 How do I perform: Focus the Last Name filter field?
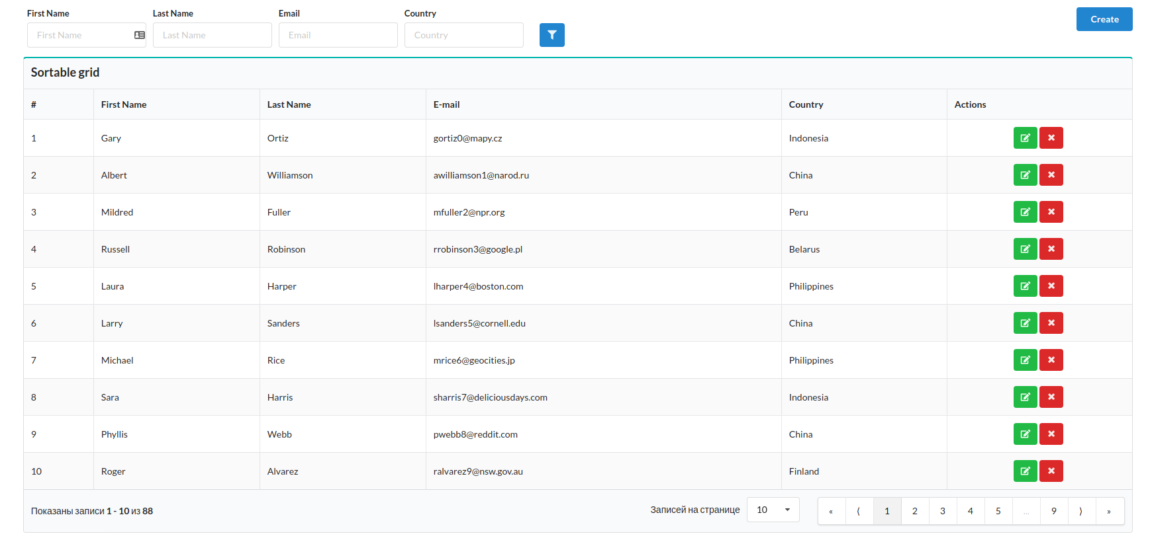tap(212, 35)
